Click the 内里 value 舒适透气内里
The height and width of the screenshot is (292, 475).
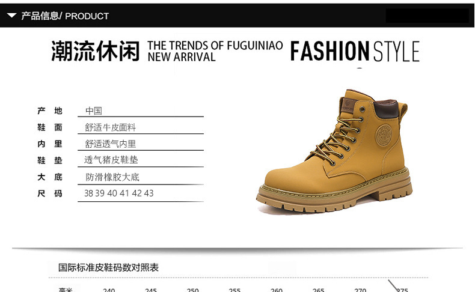click(110, 144)
